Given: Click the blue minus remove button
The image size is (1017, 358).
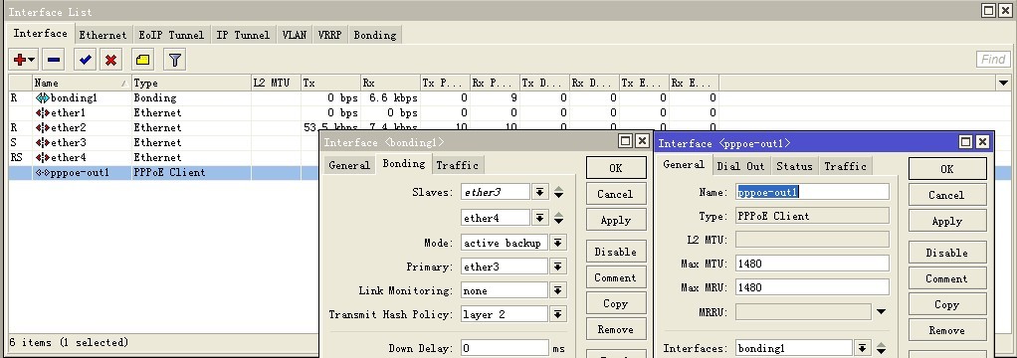Looking at the screenshot, I should tap(54, 60).
